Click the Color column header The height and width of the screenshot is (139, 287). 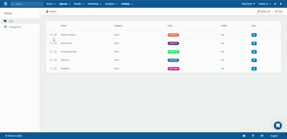coord(170,26)
